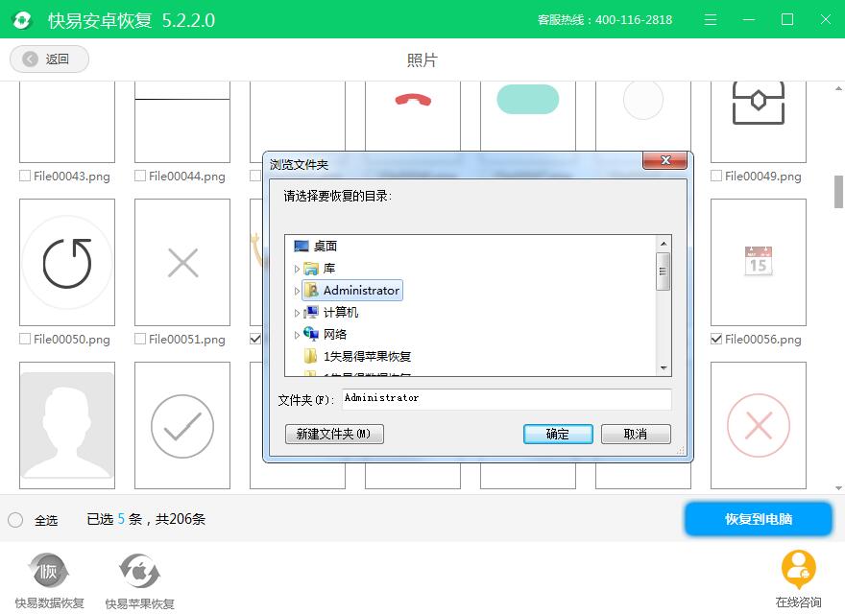This screenshot has height=614, width=845.
Task: Click main list scroll up arrow
Action: click(x=838, y=88)
